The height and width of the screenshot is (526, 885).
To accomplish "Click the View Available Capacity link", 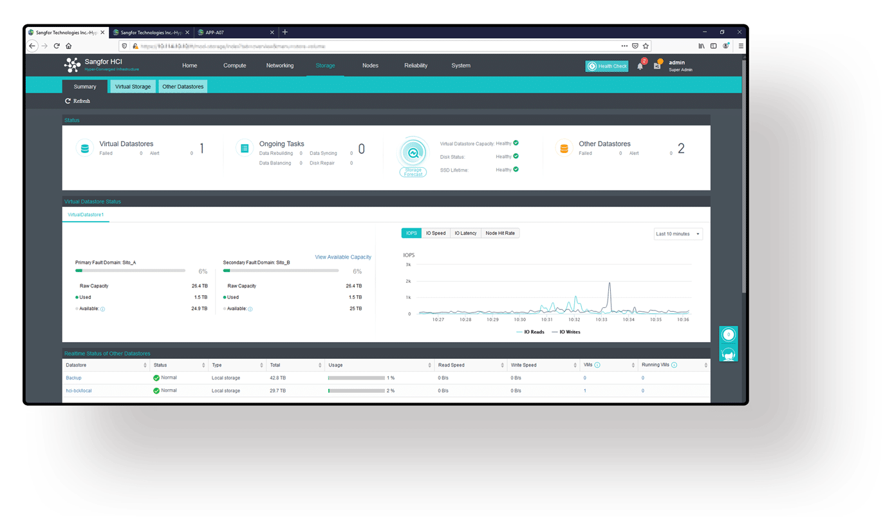I will (342, 257).
